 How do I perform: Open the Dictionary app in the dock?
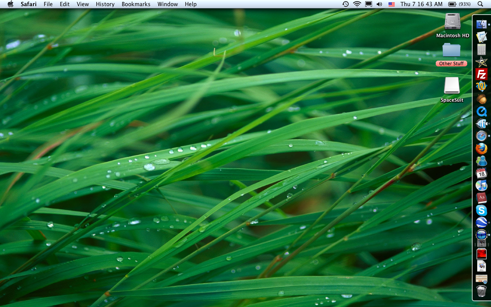tap(481, 198)
